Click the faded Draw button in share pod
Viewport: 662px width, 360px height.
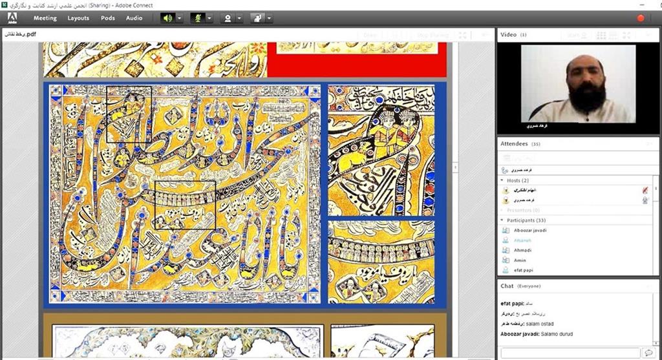coord(370,35)
